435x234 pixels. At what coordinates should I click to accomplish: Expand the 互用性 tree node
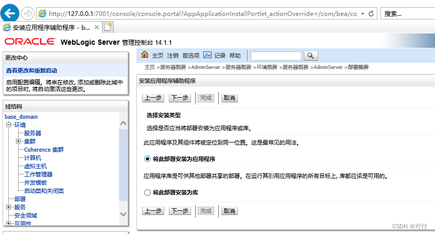coord(9,223)
